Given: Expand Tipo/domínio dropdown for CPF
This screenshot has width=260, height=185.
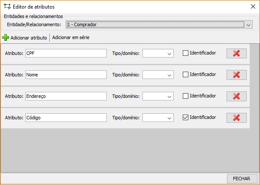Looking at the screenshot, I should (x=158, y=53).
